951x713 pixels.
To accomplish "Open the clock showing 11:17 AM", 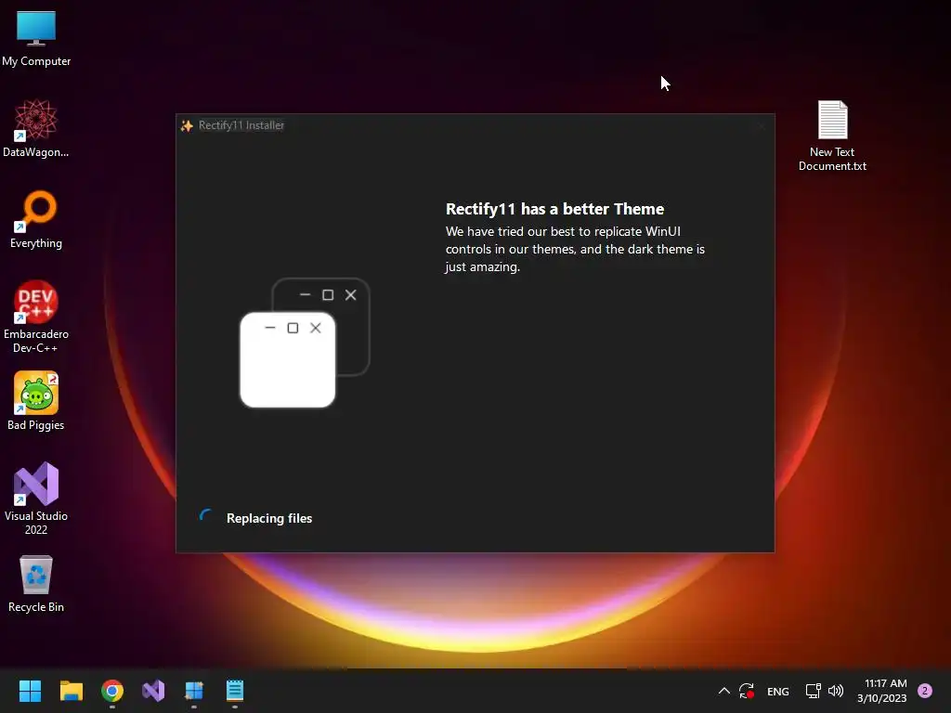I will (x=882, y=691).
